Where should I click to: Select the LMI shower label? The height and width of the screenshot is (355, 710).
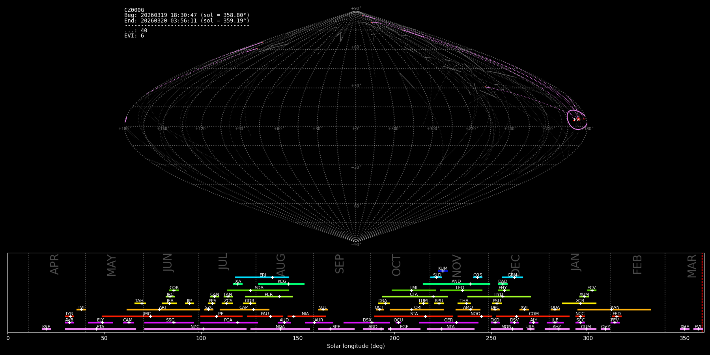(414, 288)
